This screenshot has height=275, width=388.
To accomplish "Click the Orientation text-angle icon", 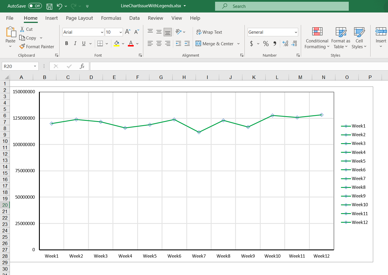I will (178, 32).
